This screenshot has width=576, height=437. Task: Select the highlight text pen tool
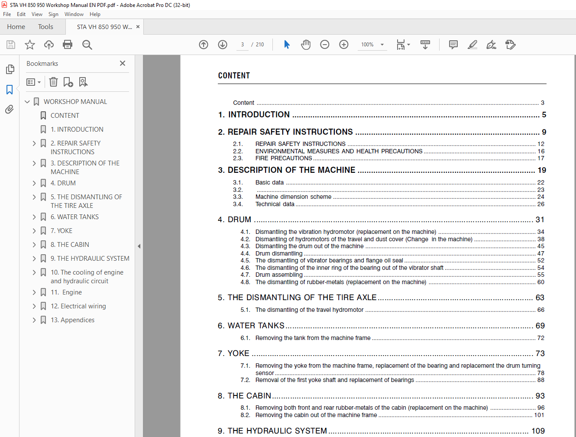point(472,45)
